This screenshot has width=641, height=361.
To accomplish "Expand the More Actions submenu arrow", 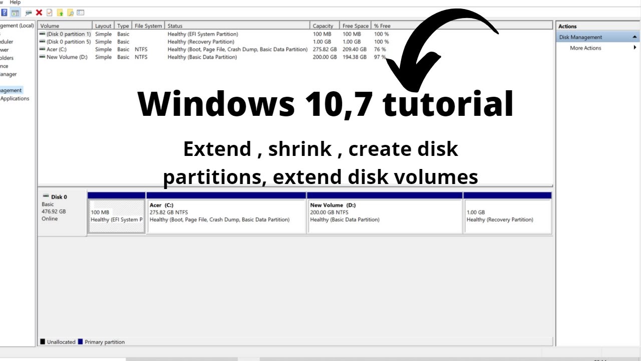I will tap(635, 48).
